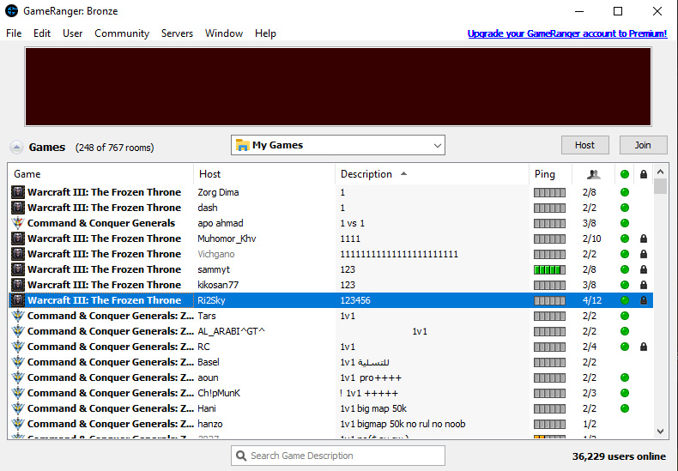Click the ping bar in Ri2Sky row
The image size is (678, 471).
pyautogui.click(x=549, y=300)
